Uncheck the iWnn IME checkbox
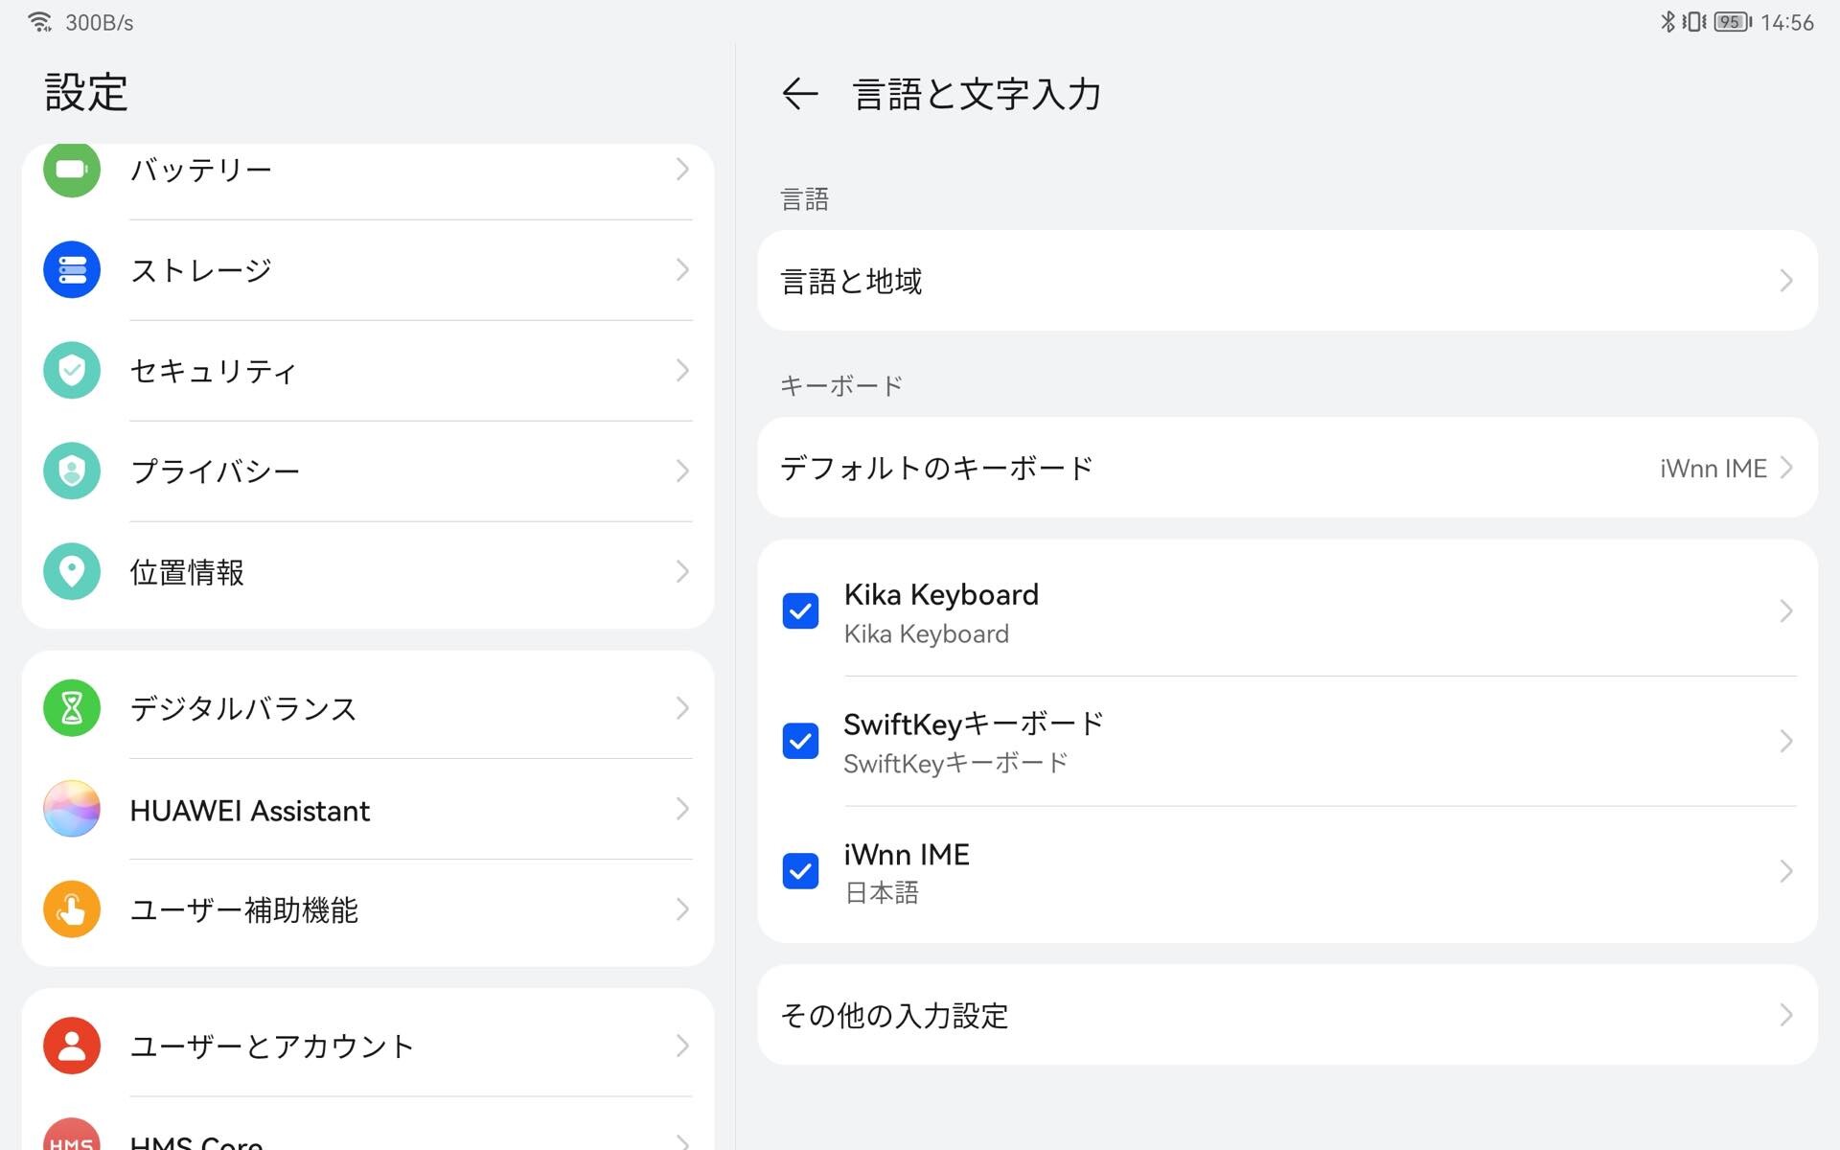The height and width of the screenshot is (1150, 1840). coord(800,871)
